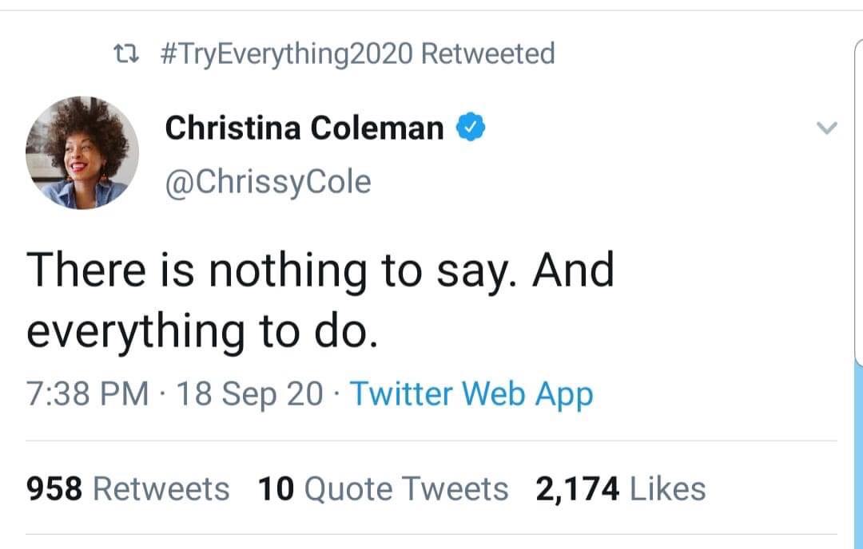Image resolution: width=863 pixels, height=549 pixels.
Task: View the 958 Retweets list
Action: [x=161, y=489]
